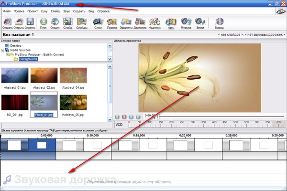This screenshot has height=191, width=287.
Task: Select the Abstract_02.jpg thumbnail
Action: click(x=44, y=75)
